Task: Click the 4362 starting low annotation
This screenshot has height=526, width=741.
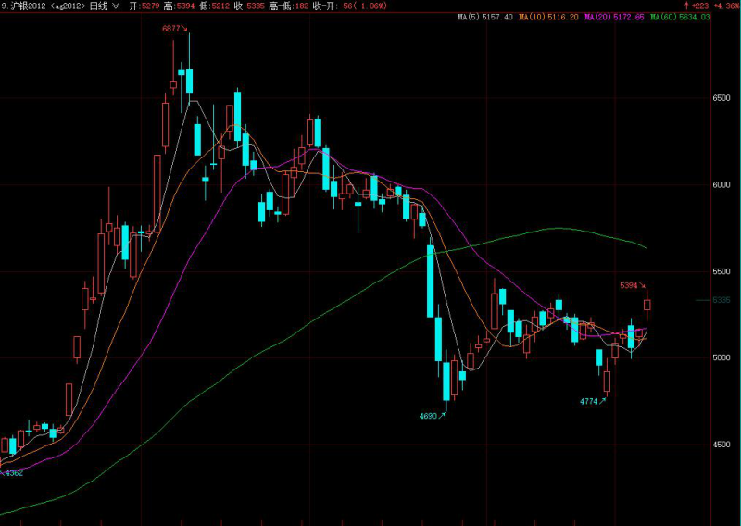Action: [14, 473]
